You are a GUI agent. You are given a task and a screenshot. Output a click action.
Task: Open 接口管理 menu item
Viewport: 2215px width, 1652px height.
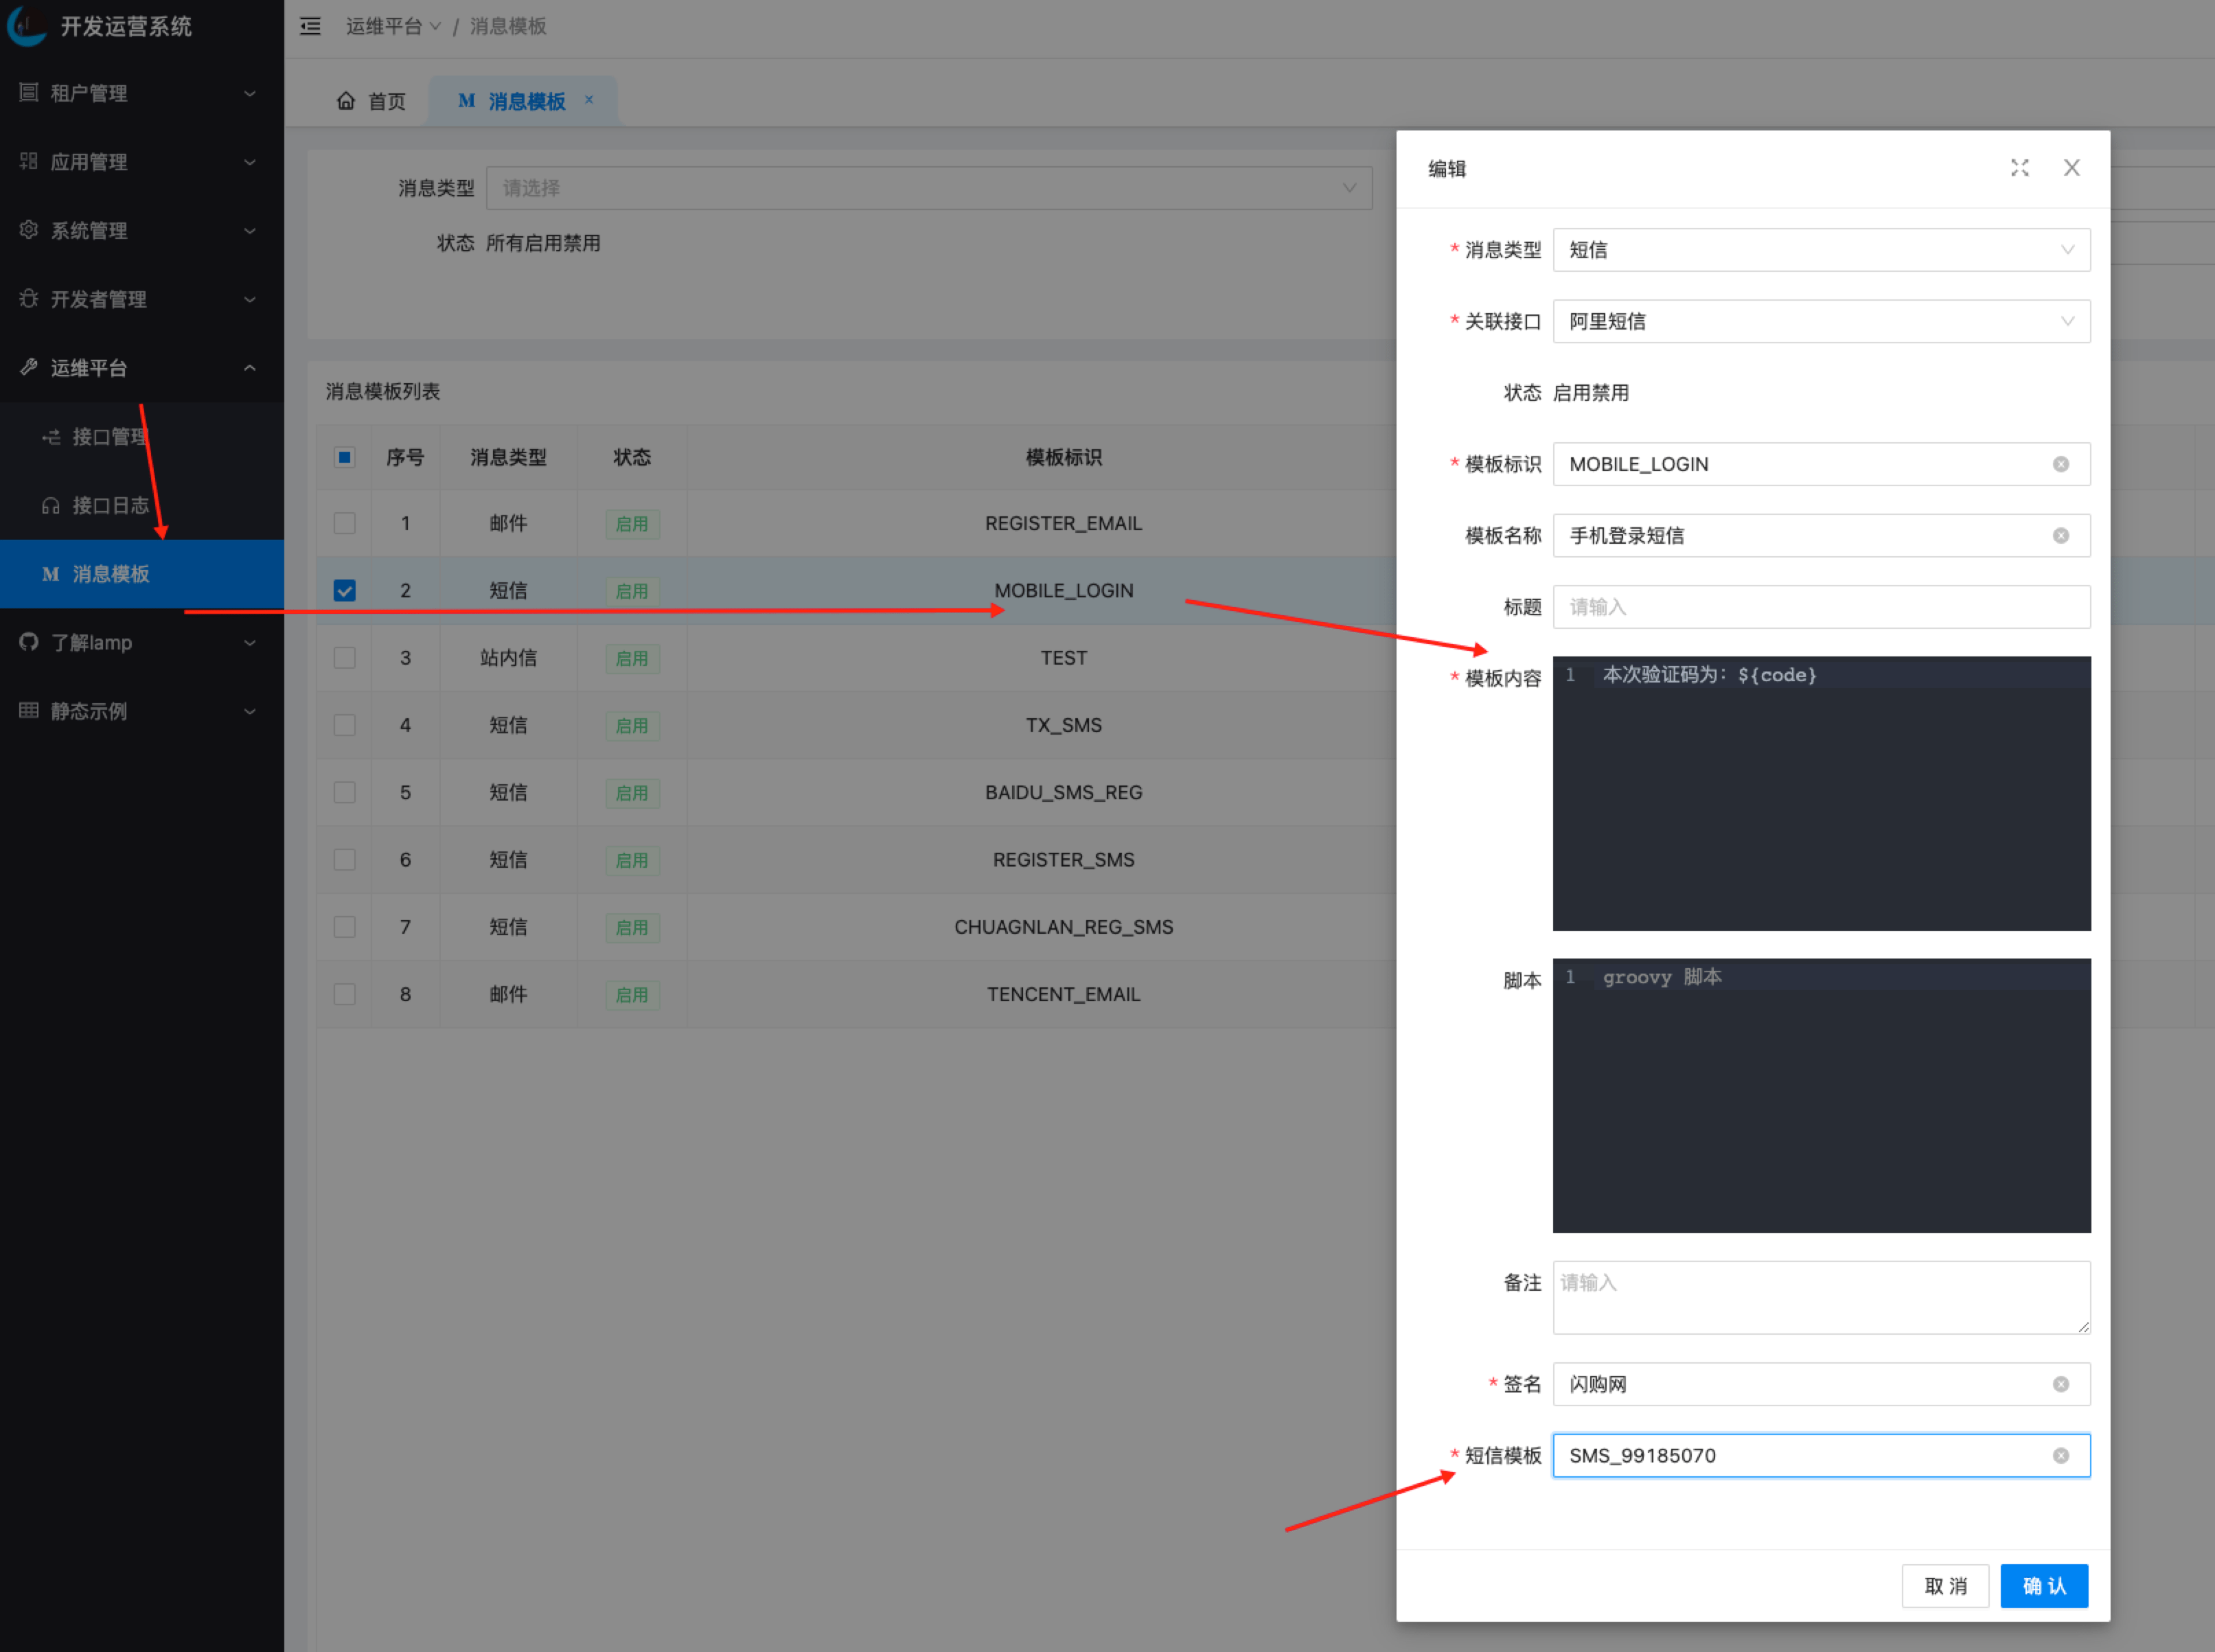pyautogui.click(x=110, y=437)
